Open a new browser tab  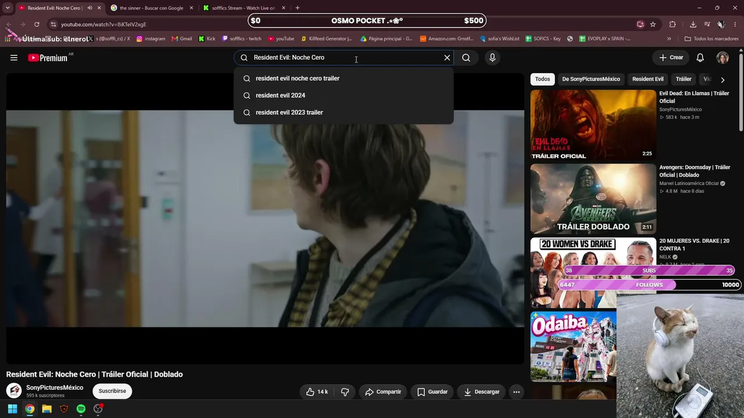pyautogui.click(x=298, y=8)
